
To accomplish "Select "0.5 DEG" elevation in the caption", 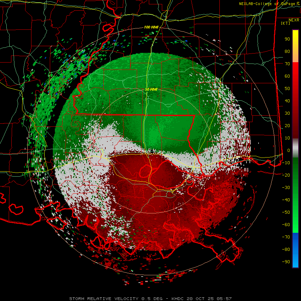I will (152, 299).
